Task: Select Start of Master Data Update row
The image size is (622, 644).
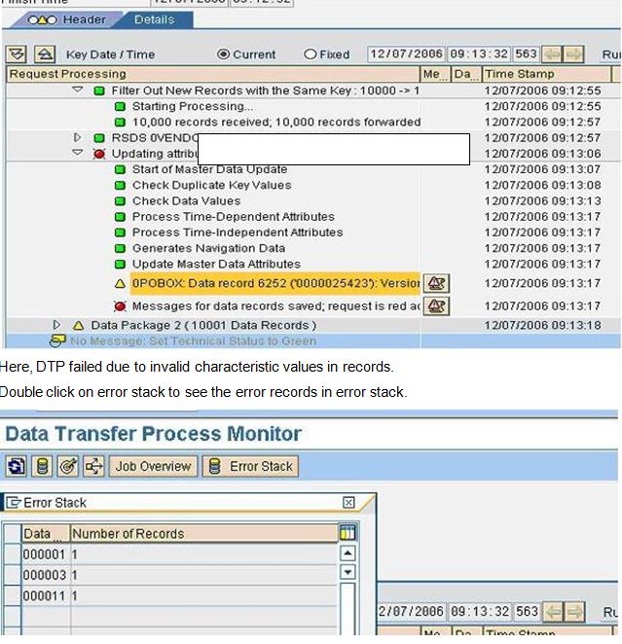Action: [209, 169]
